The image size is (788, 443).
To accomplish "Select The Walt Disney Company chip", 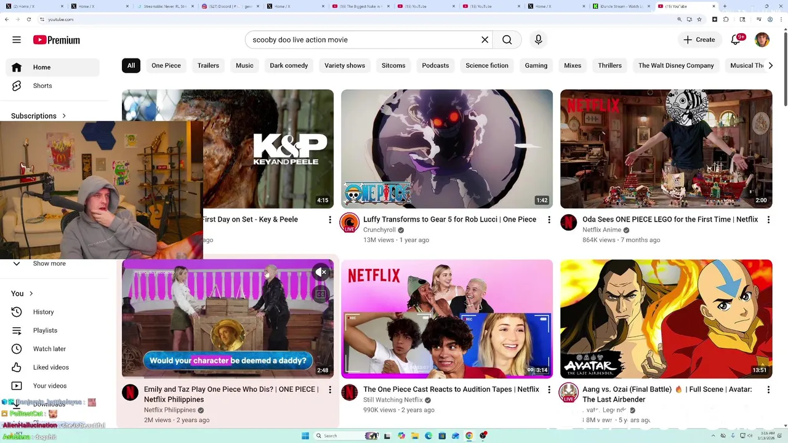I will pos(676,66).
